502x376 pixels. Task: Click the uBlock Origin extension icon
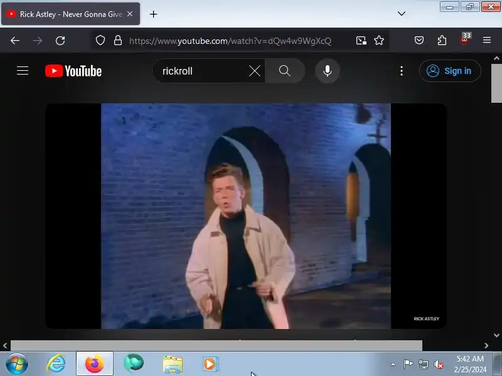(465, 39)
